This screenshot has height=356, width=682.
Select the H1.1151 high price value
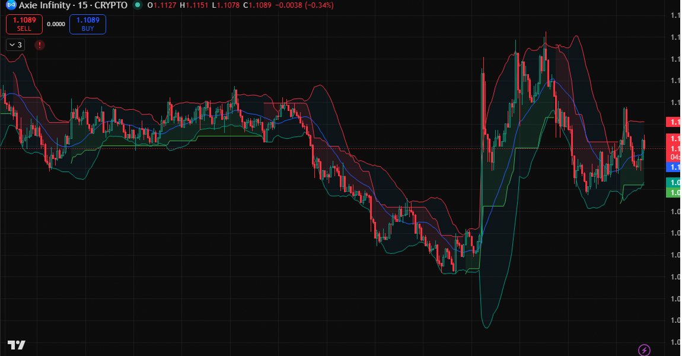194,5
